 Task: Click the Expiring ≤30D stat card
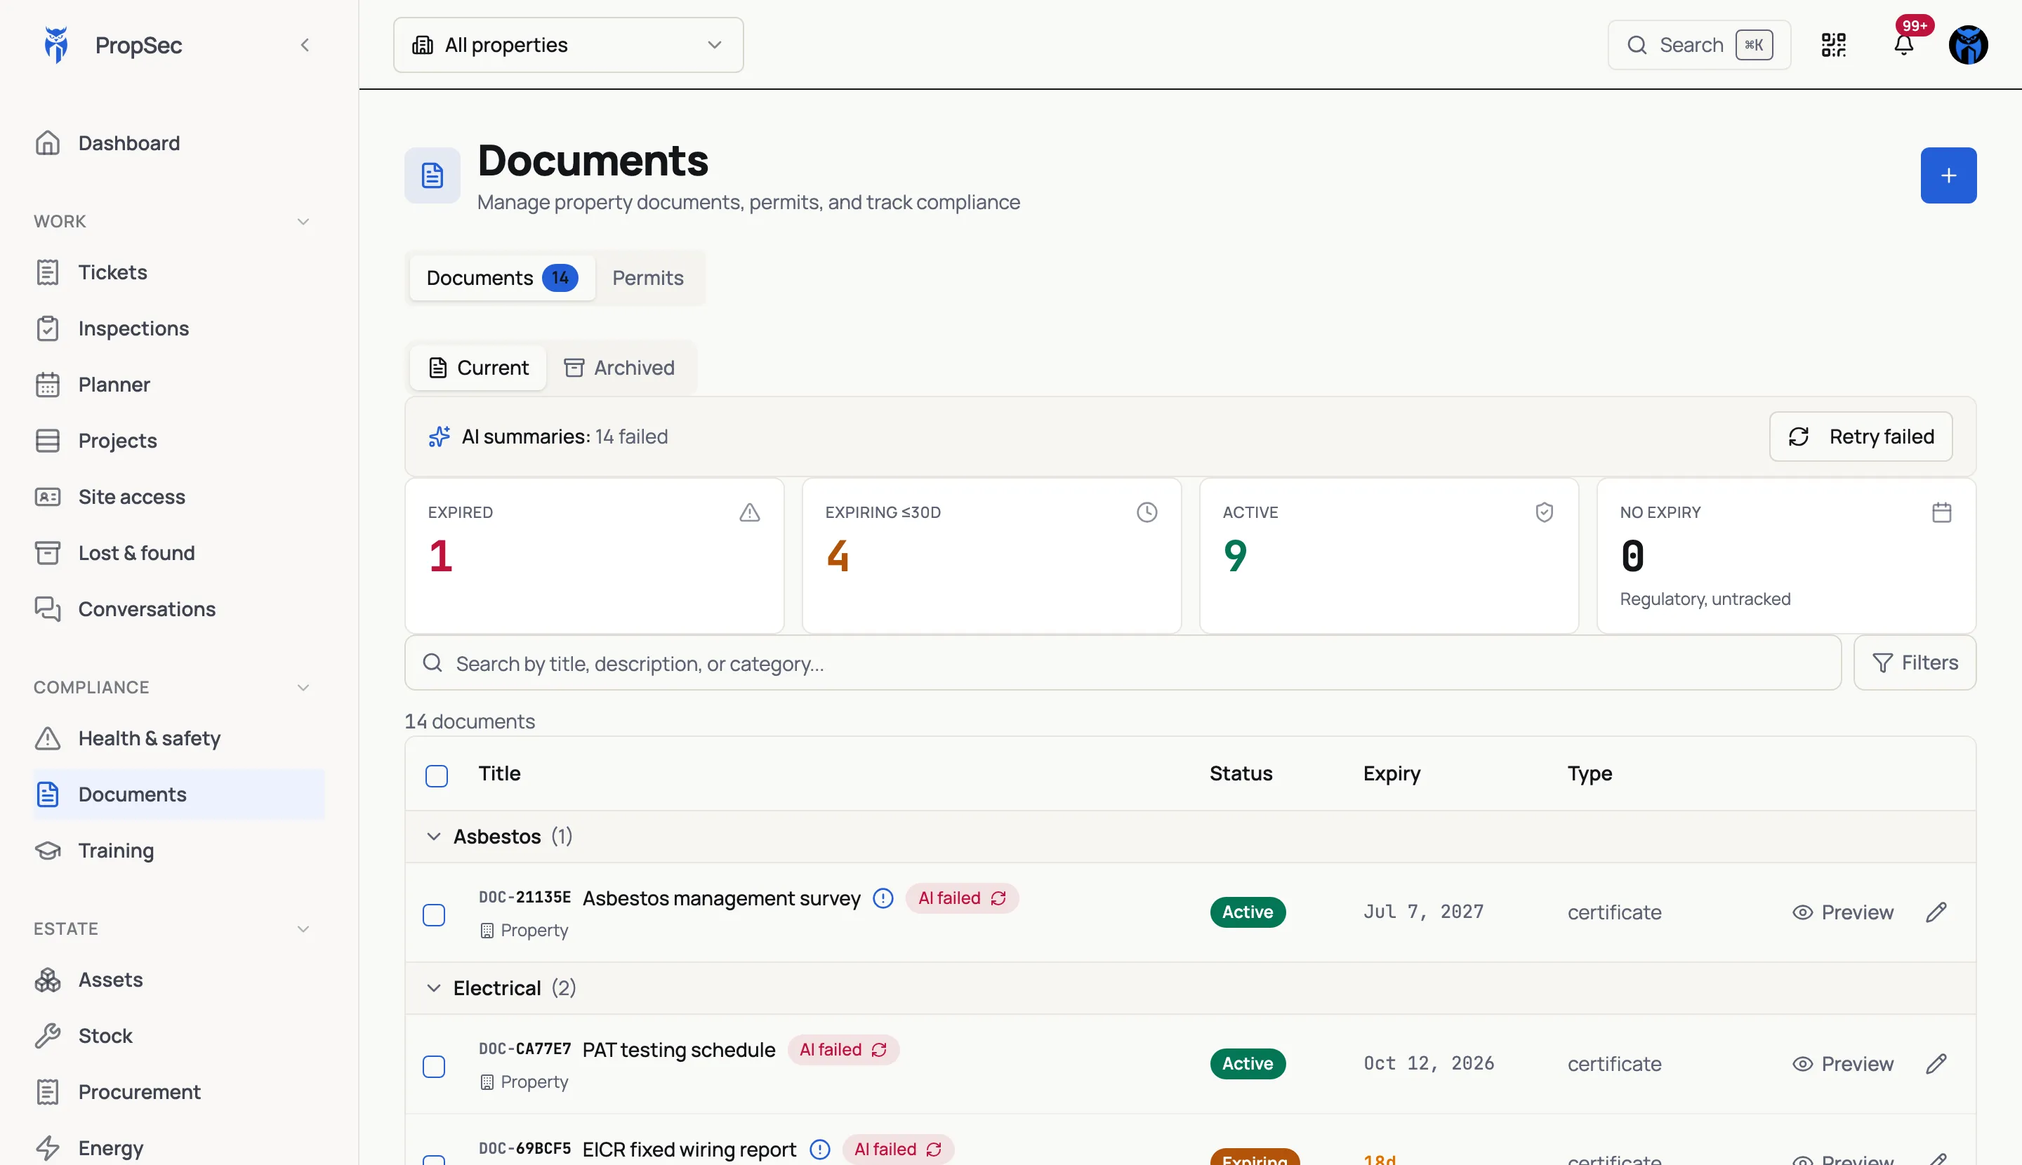pyautogui.click(x=991, y=555)
